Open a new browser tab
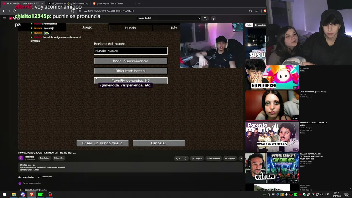This screenshot has width=352, height=198. 139,4
